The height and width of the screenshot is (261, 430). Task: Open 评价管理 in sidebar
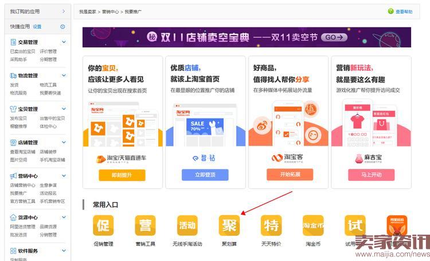[x=48, y=51]
